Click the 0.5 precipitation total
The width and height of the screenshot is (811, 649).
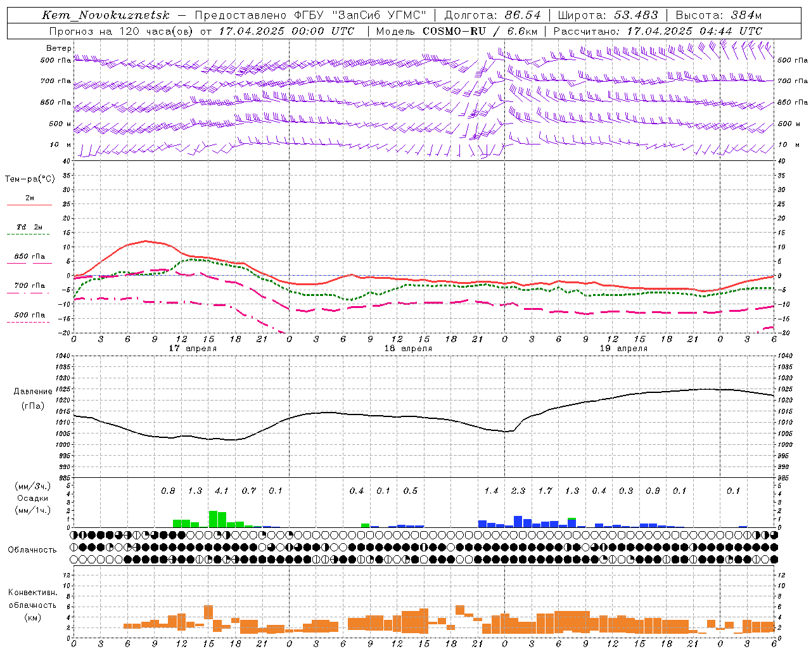coord(411,491)
